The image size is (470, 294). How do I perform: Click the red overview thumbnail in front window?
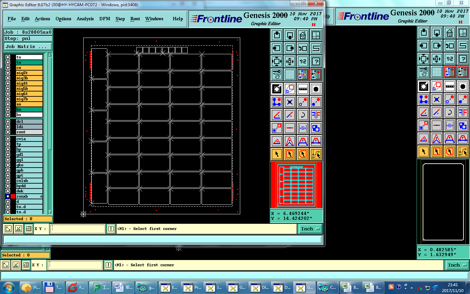tap(296, 185)
